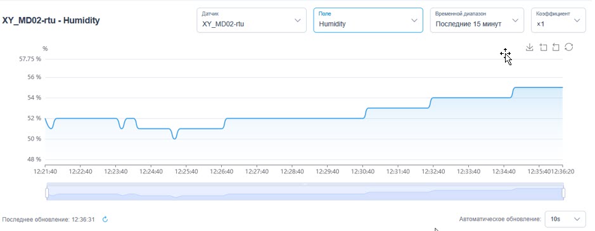Click the 12:31:40 time axis label
The height and width of the screenshot is (231, 595).
pos(398,172)
